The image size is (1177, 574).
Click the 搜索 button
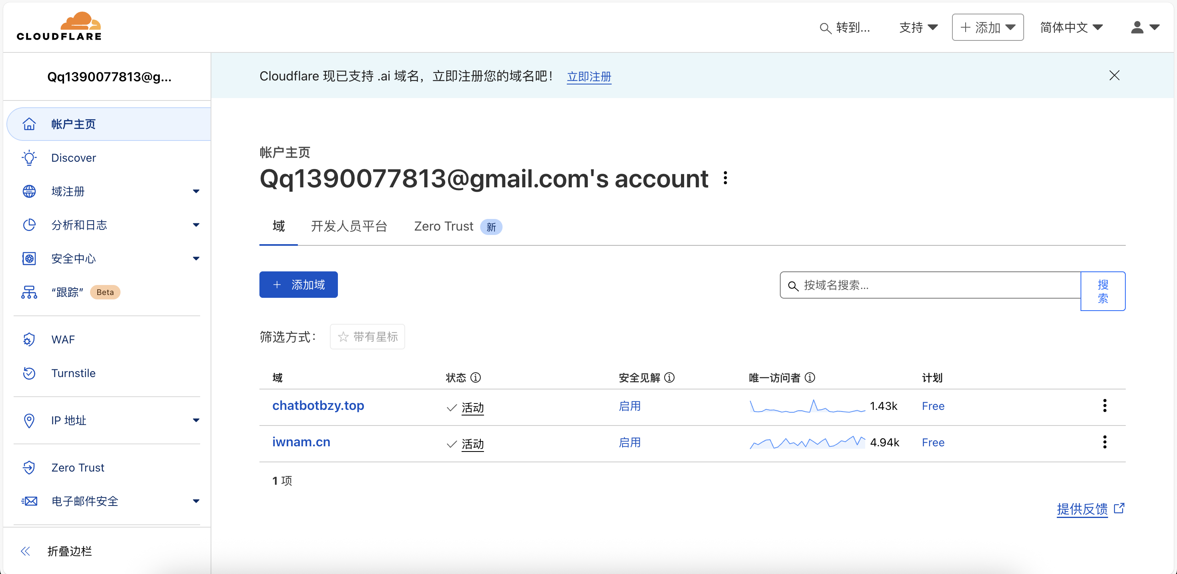[1103, 291]
